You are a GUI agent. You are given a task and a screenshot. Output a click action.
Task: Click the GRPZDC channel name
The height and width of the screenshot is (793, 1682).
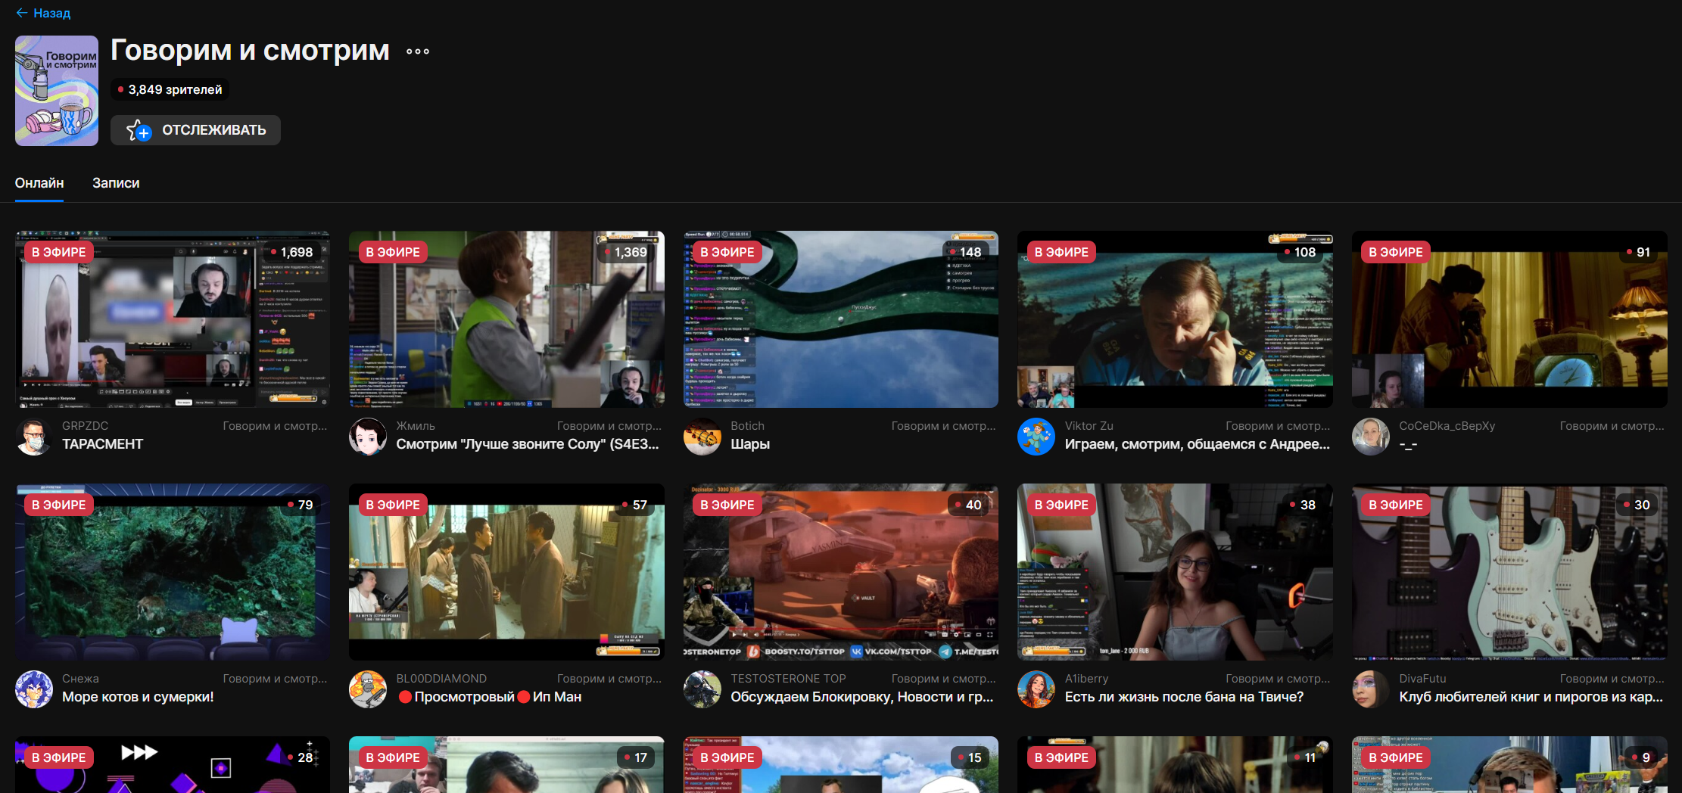pyautogui.click(x=85, y=426)
